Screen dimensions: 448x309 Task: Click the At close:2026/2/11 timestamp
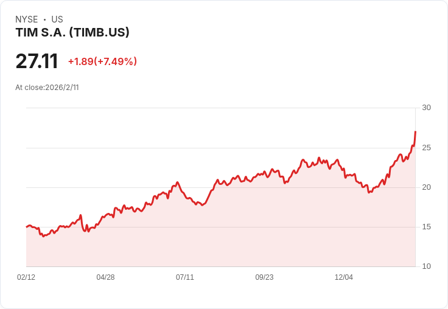[x=47, y=88]
